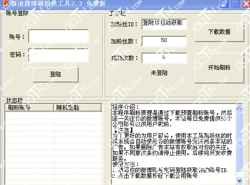Click the 下载数据 download data button
The width and height of the screenshot is (250, 185).
(x=219, y=32)
